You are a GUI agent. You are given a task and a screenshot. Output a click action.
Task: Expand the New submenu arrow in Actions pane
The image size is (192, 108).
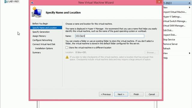[189, 7]
